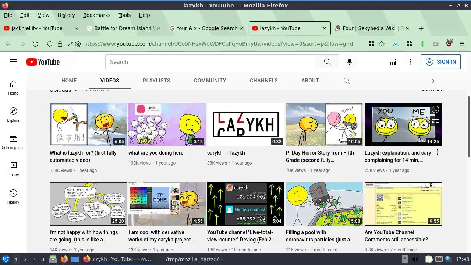The height and width of the screenshot is (265, 471).
Task: Switch to the Four Sexypedia Wiki tab
Action: pos(372,28)
